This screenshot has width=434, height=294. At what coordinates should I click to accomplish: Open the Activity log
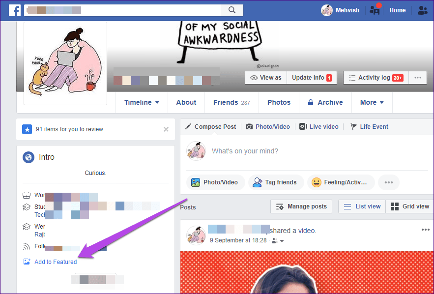point(376,78)
